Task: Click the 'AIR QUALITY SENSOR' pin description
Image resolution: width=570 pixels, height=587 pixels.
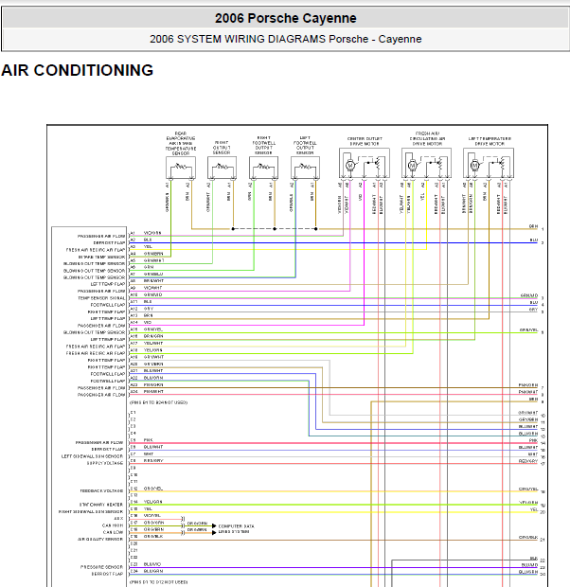Action: tap(100, 539)
